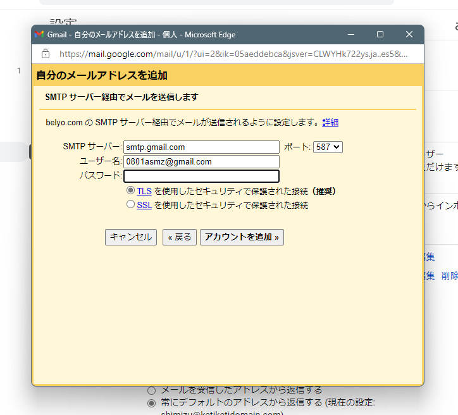Open the ポート 587 dropdown
Screen dimensions: 458x415
tap(328, 147)
